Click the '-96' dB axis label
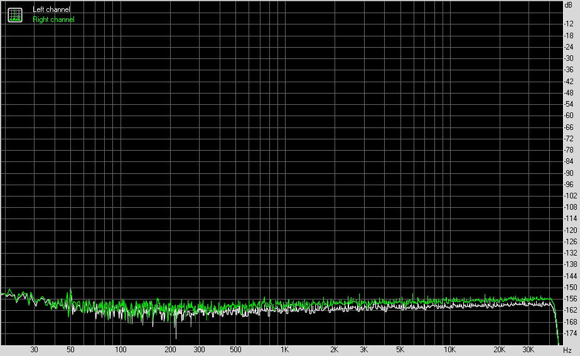Screen dimensions: 580x356 pyautogui.click(x=569, y=185)
